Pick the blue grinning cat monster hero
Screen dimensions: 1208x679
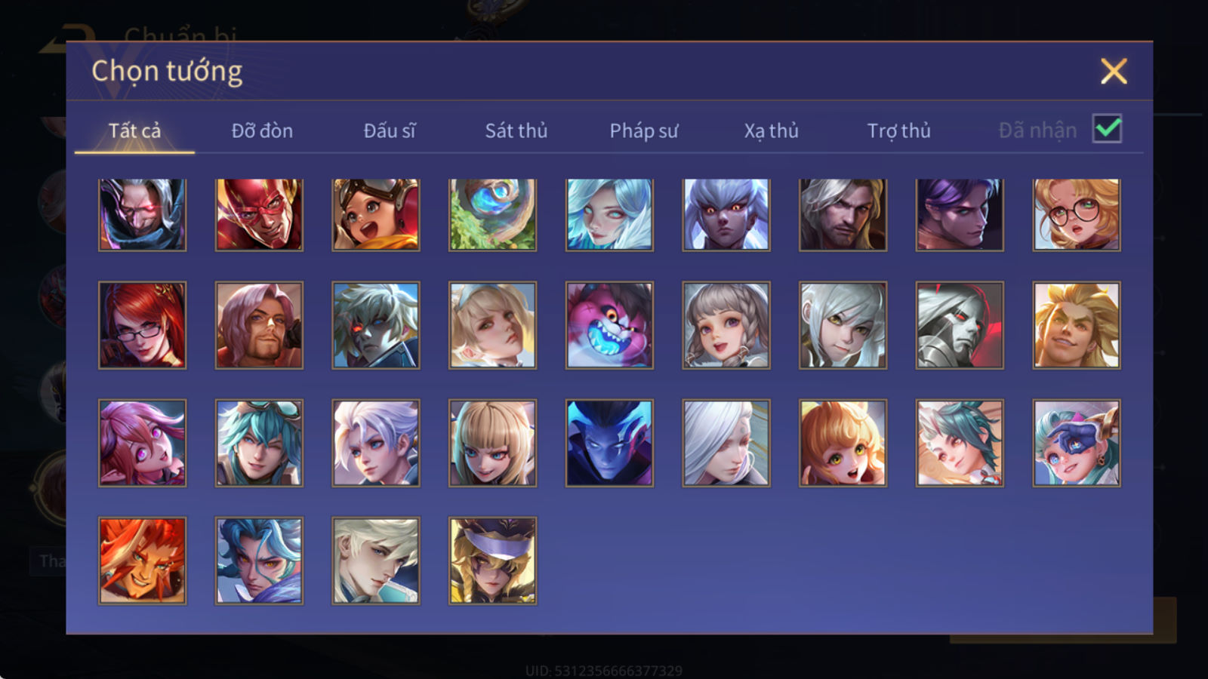pyautogui.click(x=609, y=325)
